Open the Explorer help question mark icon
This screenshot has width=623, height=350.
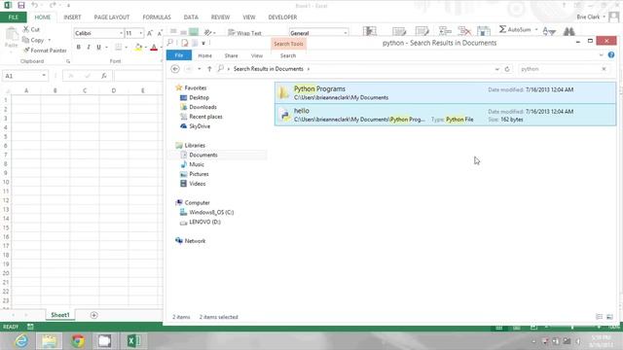click(611, 55)
